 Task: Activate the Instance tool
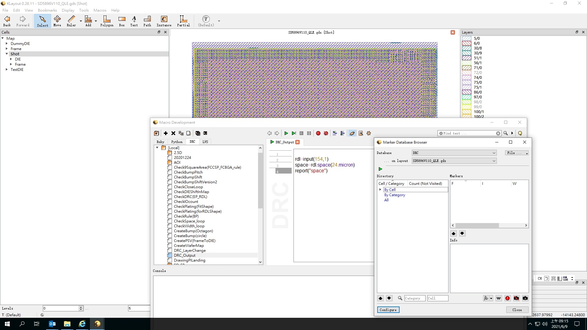[x=164, y=21]
